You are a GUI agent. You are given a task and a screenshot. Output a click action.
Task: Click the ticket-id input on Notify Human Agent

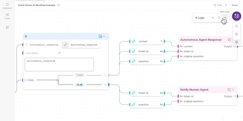[x=188, y=96]
